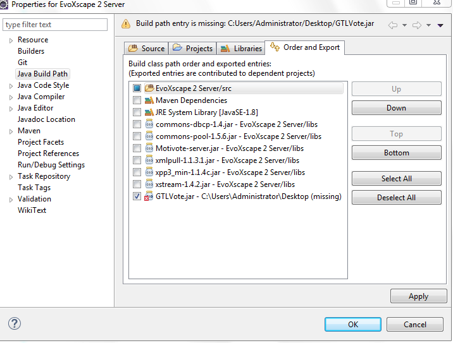
Task: Check the JRE System Library checkbox
Action: click(x=137, y=112)
